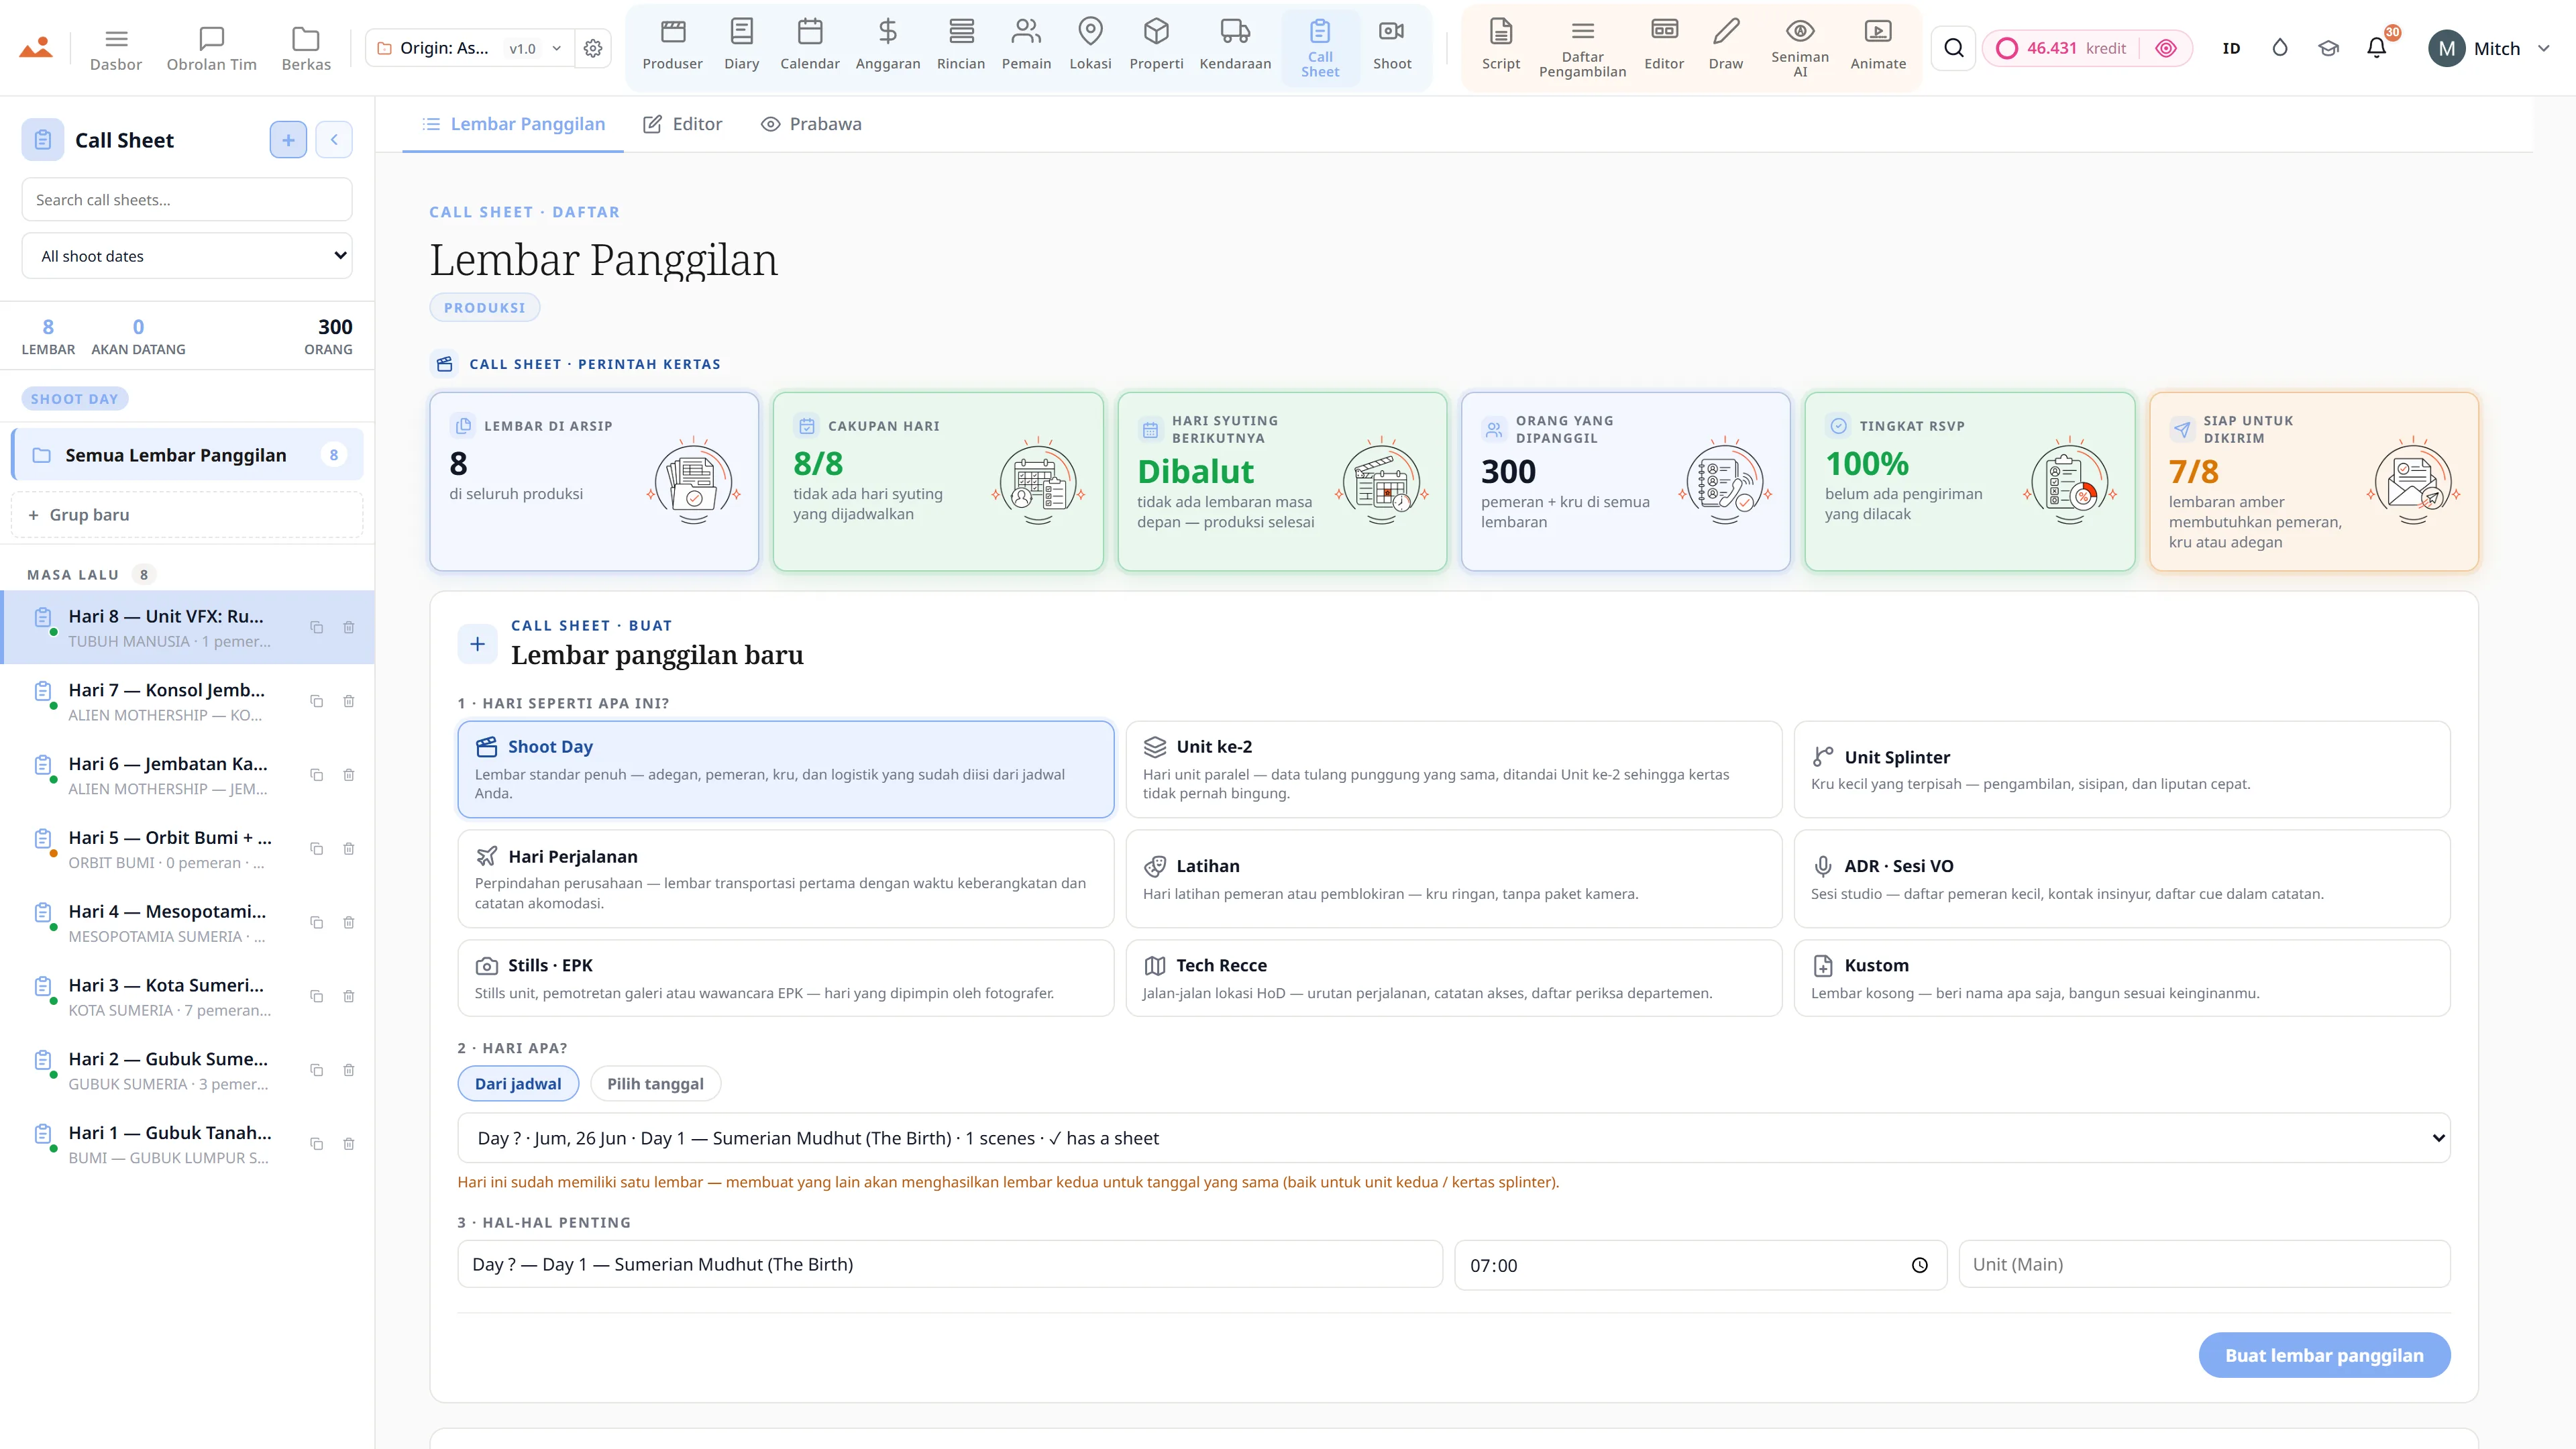Open project version v1.0 dropdown
2576x1449 pixels.
(x=535, y=48)
